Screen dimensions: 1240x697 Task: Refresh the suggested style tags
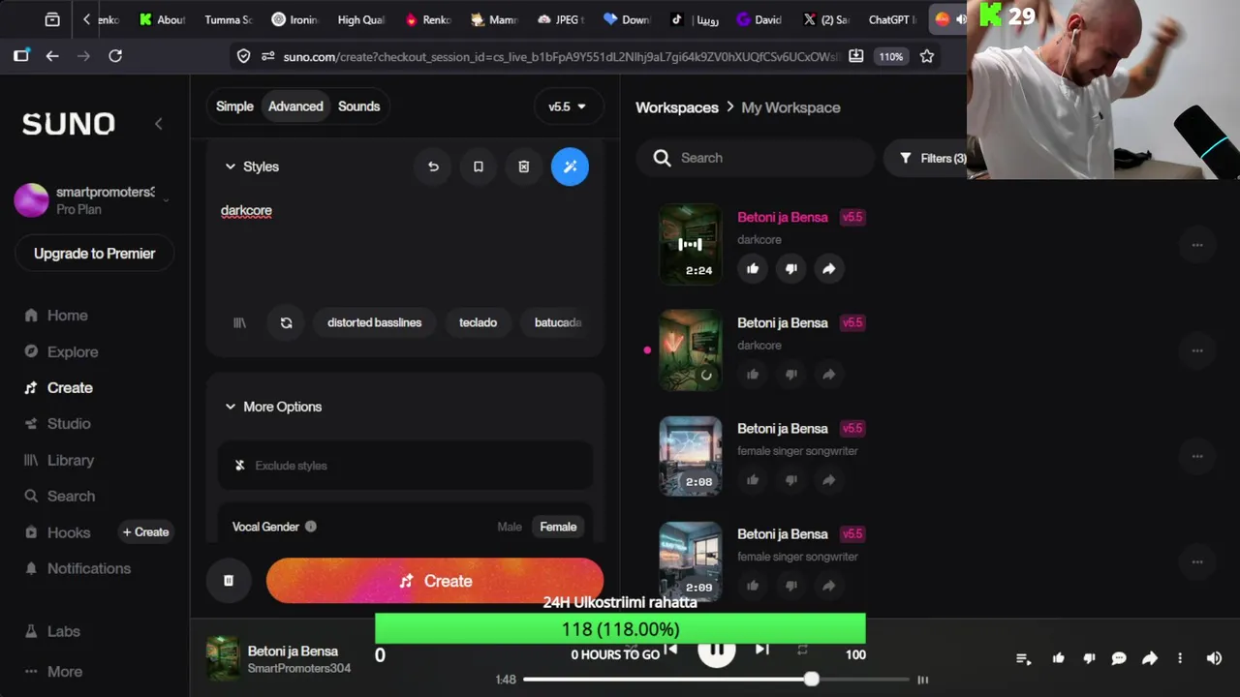tap(286, 322)
